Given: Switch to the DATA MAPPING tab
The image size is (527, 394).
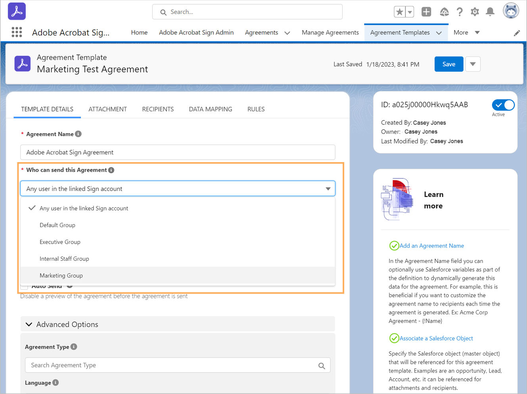Looking at the screenshot, I should click(211, 109).
